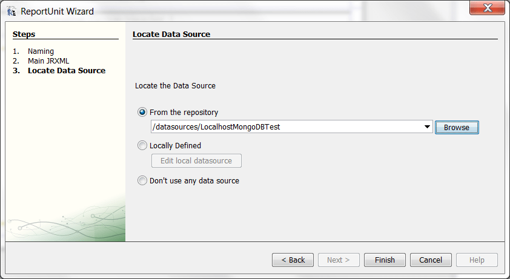Click the Help button
Image resolution: width=510 pixels, height=279 pixels.
tap(477, 260)
